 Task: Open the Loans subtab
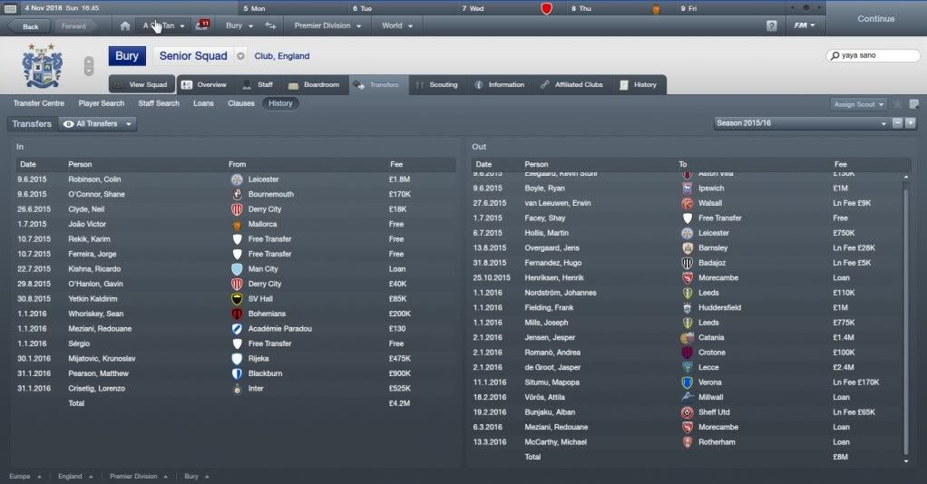(x=203, y=103)
